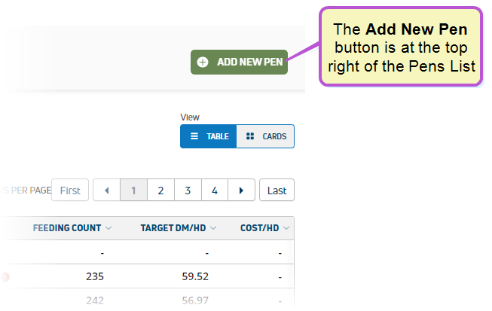Open Feeding Count column chevron
The width and height of the screenshot is (492, 311).
108,228
